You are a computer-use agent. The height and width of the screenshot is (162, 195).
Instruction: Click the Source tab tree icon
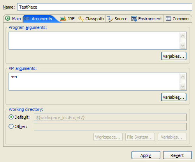(110, 19)
